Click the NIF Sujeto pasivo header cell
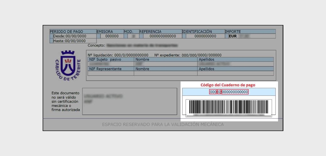Viewport: 326px width, 156px height. [x=111, y=59]
